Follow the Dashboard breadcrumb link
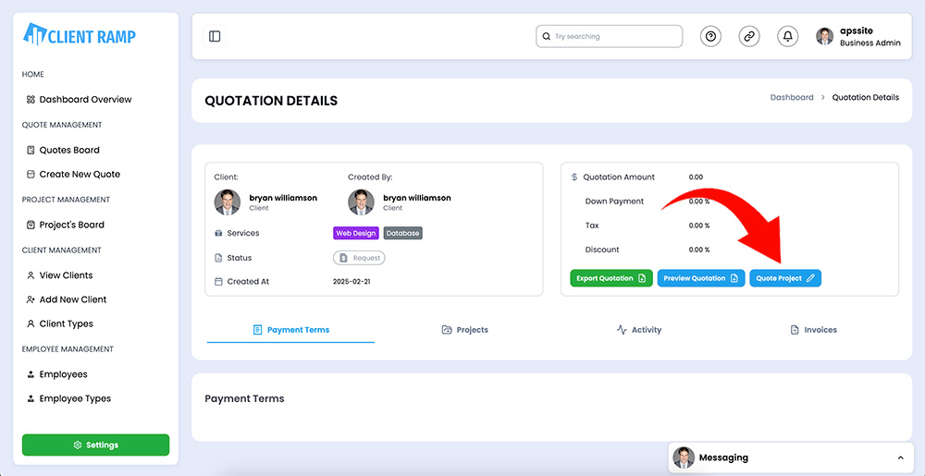Image resolution: width=925 pixels, height=476 pixels. coord(792,97)
